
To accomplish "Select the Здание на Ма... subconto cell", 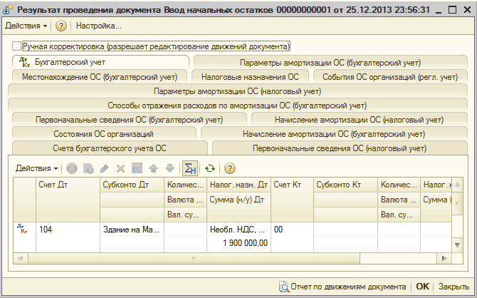I will tap(132, 230).
